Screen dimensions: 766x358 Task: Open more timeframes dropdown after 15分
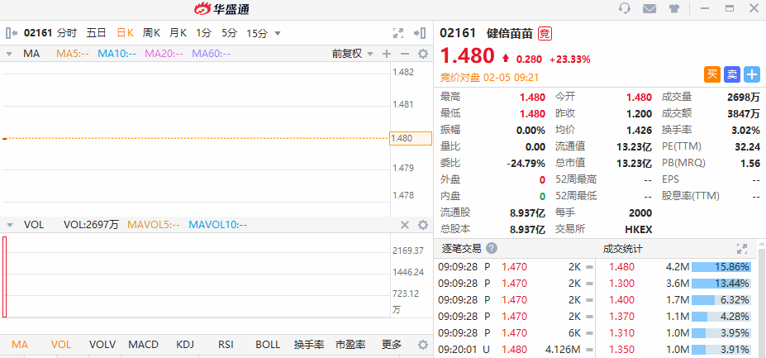(x=278, y=33)
